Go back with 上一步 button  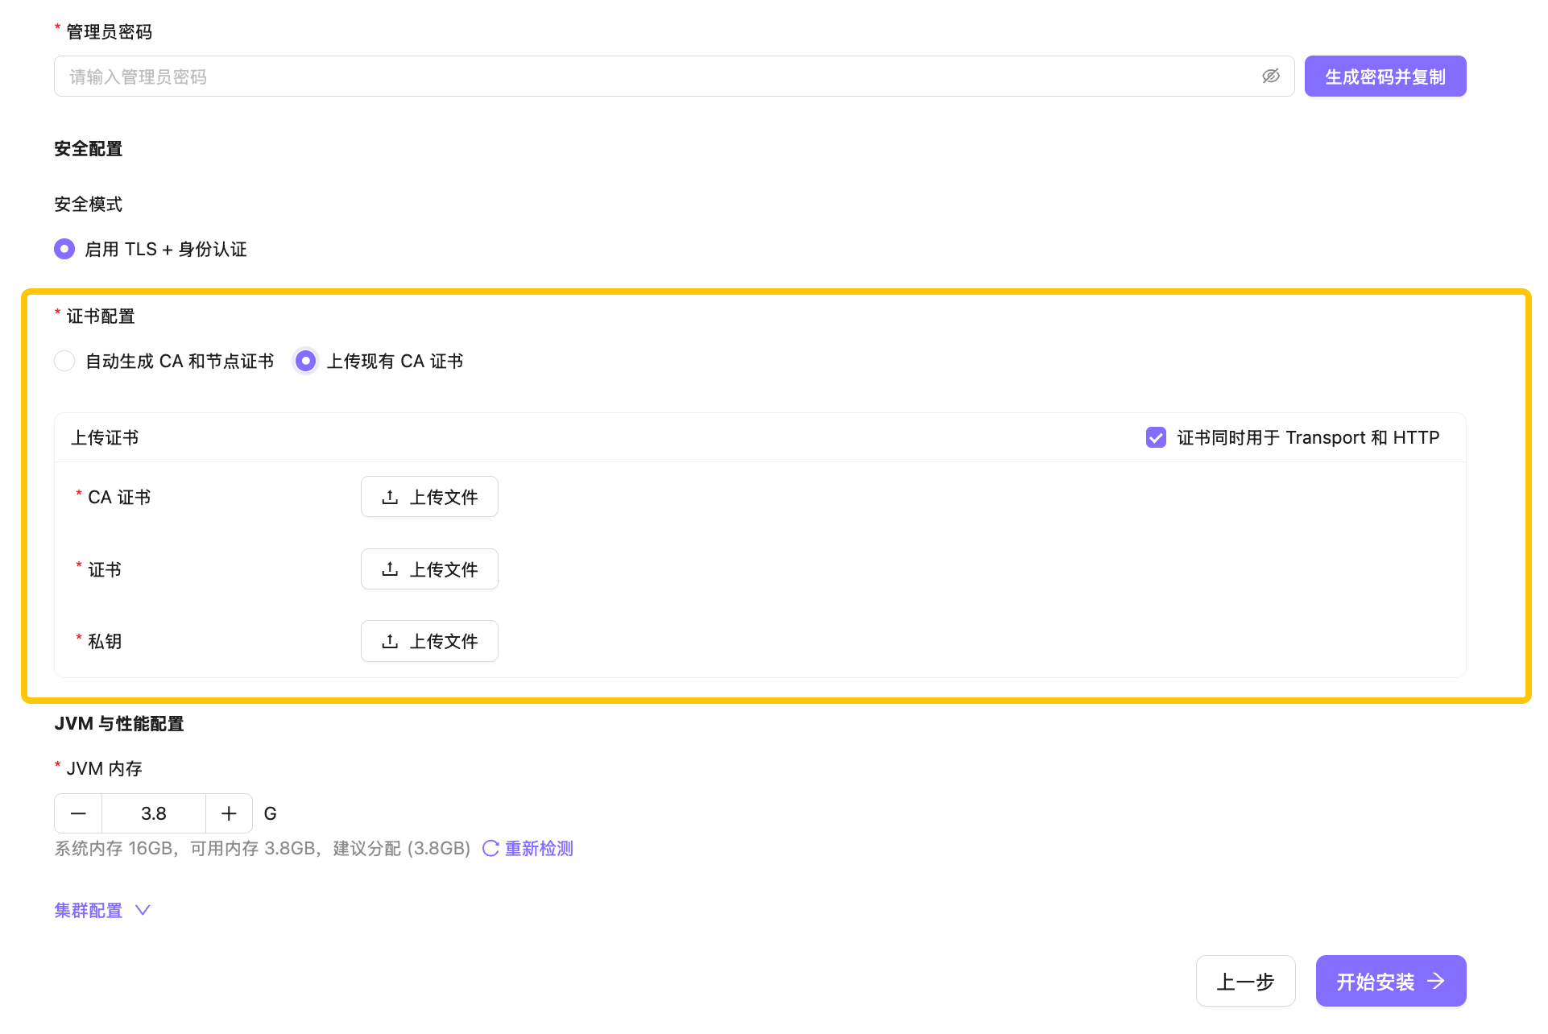(1245, 981)
